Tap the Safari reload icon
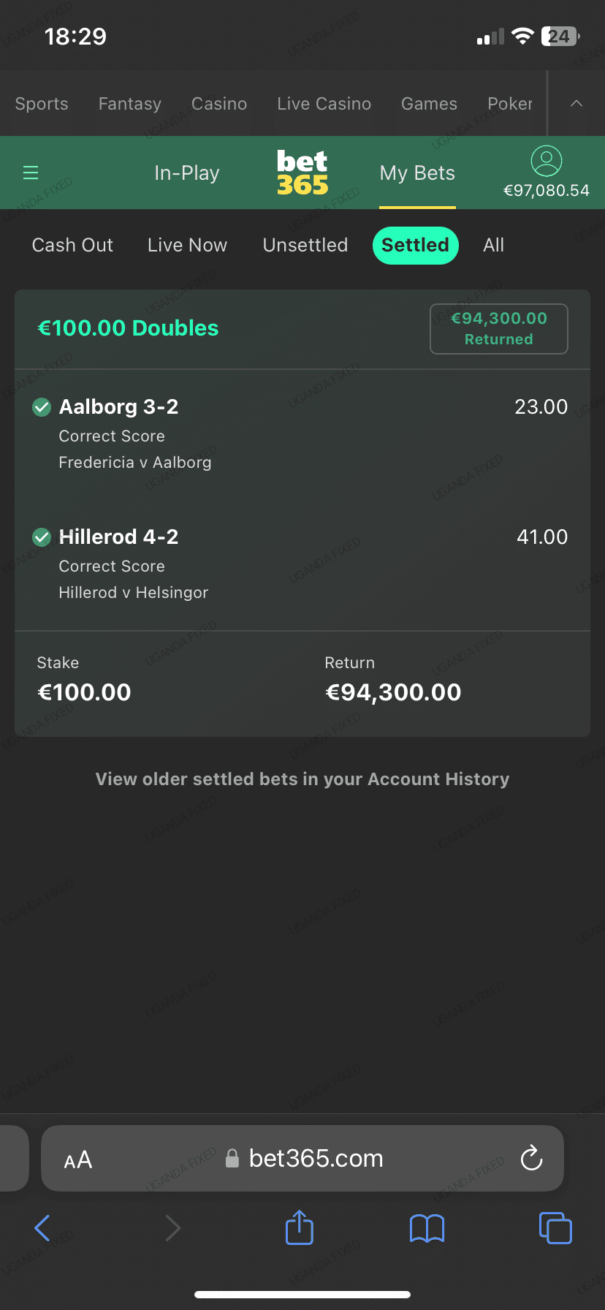The height and width of the screenshot is (1310, 605). point(531,1158)
